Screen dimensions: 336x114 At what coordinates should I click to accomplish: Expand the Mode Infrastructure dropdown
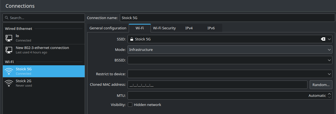tap(329, 50)
